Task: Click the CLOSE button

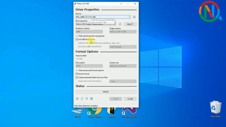Action: [130, 99]
